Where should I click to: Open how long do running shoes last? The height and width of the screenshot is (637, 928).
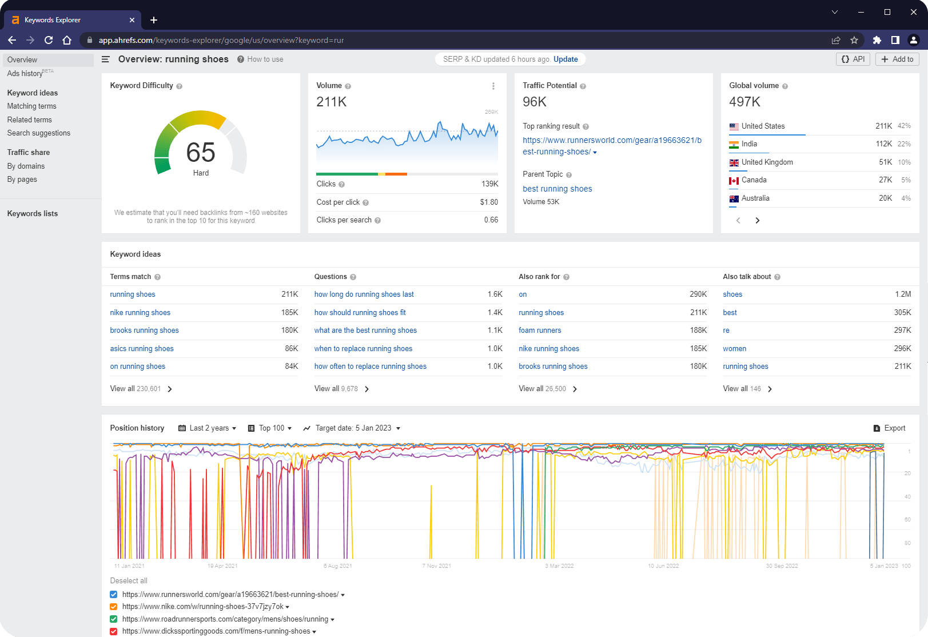pos(364,294)
